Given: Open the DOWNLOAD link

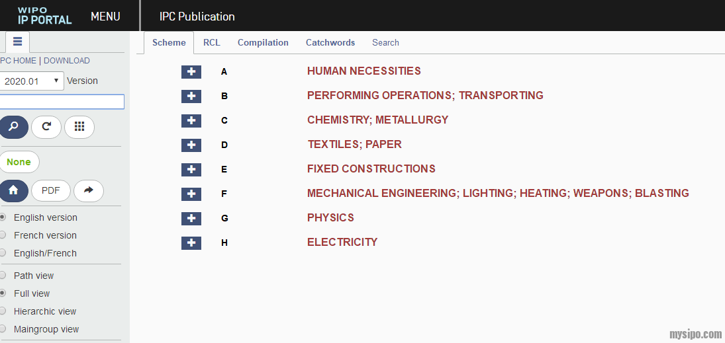Looking at the screenshot, I should tap(67, 61).
